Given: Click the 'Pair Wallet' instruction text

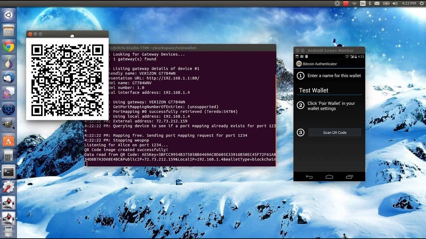Looking at the screenshot, I should click(x=331, y=106).
